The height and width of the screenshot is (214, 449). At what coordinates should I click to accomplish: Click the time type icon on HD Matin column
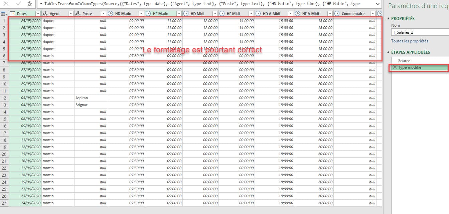click(111, 14)
